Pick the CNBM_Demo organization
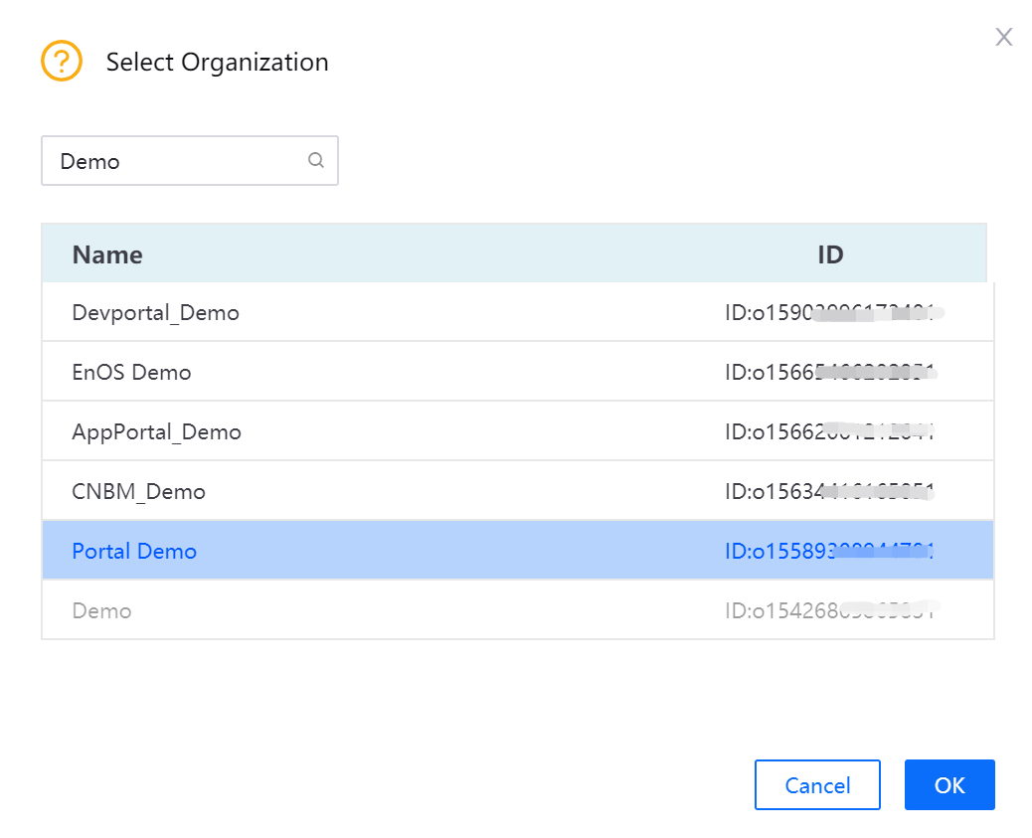This screenshot has height=838, width=1032. coord(139,492)
